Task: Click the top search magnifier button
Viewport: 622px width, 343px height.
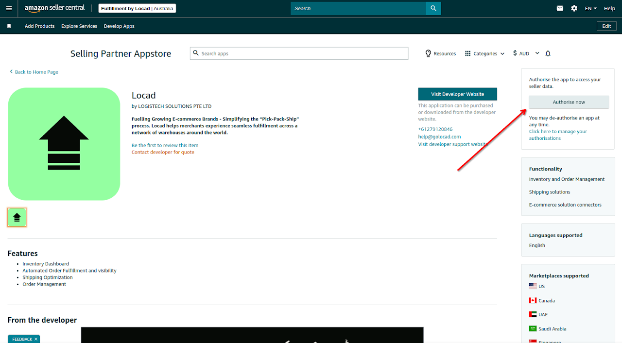Action: [x=433, y=8]
